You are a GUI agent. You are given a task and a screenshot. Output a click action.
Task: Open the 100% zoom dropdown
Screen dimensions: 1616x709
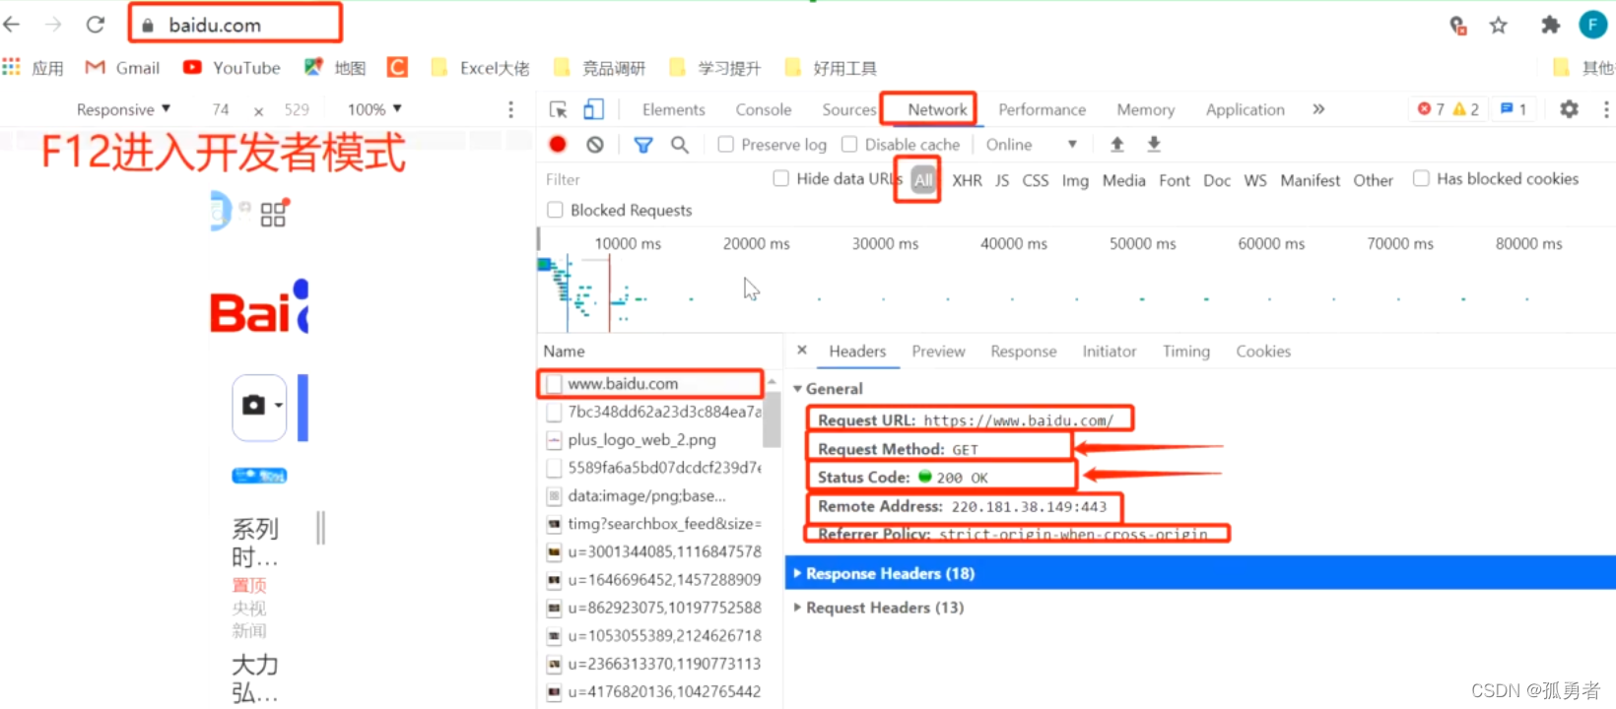click(374, 109)
